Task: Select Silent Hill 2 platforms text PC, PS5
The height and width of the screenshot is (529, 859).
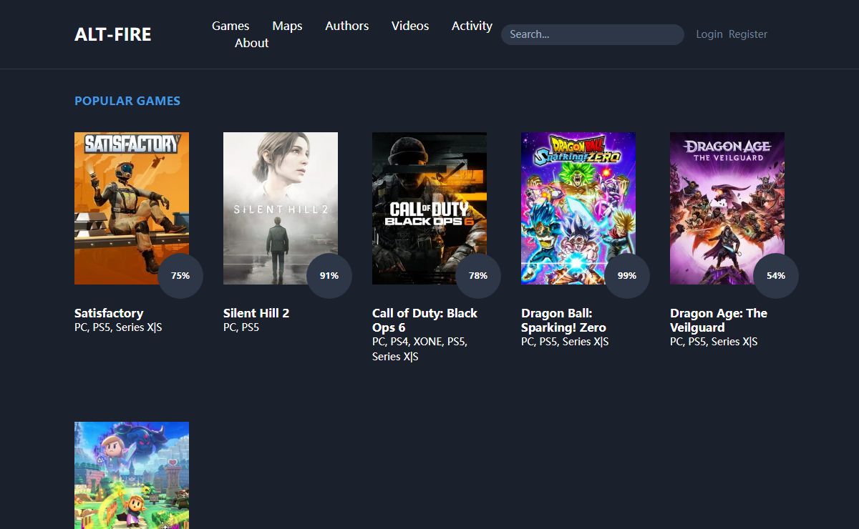Action: tap(241, 327)
